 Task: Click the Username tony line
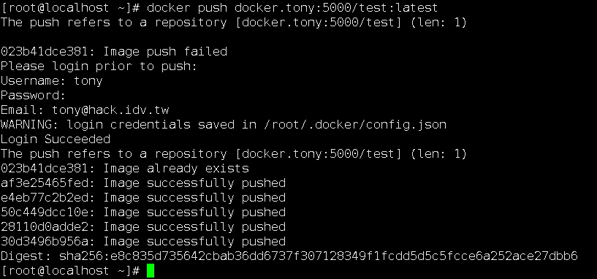pos(51,80)
